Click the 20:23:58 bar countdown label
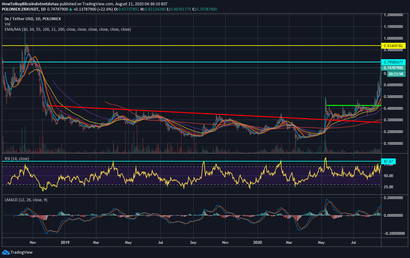Screen dimensions: 410x258 tap(396, 74)
